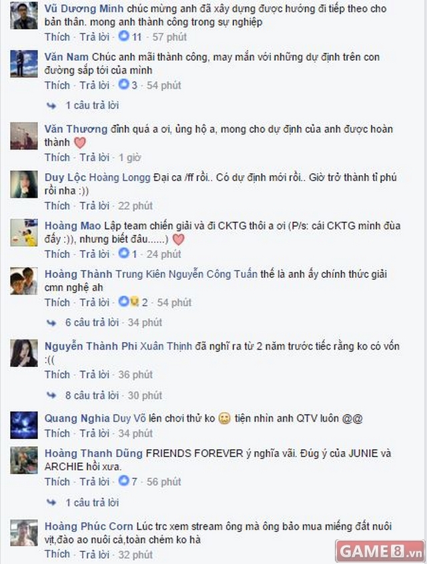Open the tagged name Nguyễn Công Tuấn

213,274
